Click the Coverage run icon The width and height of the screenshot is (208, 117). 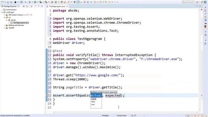pos(40,2)
